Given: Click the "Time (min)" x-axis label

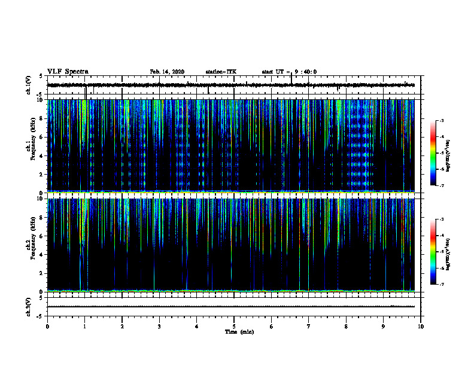Looking at the screenshot, I should [239, 332].
